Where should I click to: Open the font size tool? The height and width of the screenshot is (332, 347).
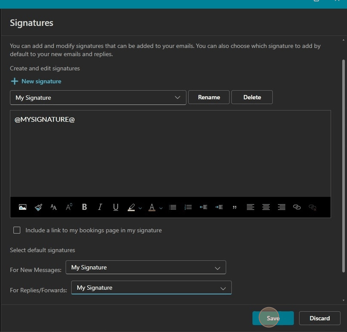coord(53,207)
